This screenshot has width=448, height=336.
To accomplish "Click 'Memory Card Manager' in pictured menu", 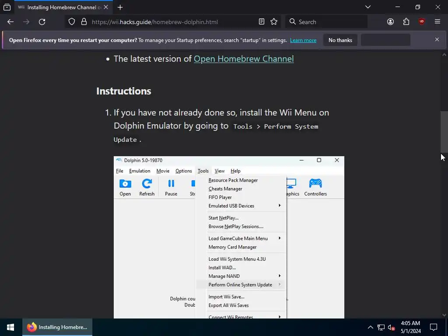I will click(232, 247).
